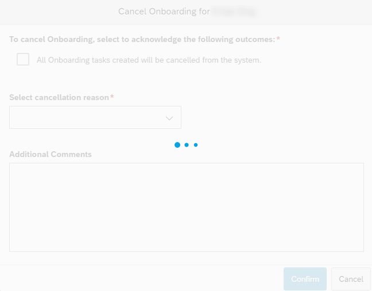Click the largest blue loading dot
Viewport: 372px width, 291px height.
click(x=177, y=145)
